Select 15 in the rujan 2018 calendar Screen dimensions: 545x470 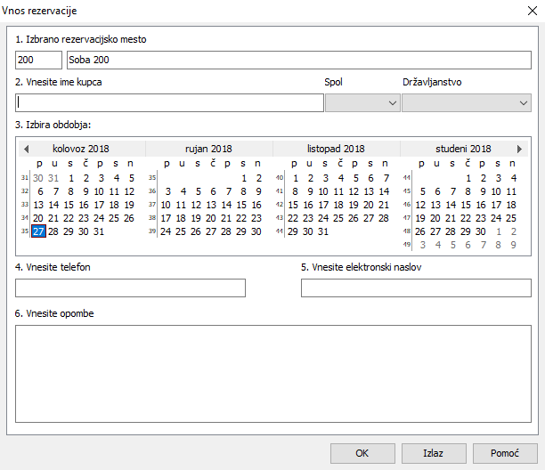pyautogui.click(x=241, y=205)
